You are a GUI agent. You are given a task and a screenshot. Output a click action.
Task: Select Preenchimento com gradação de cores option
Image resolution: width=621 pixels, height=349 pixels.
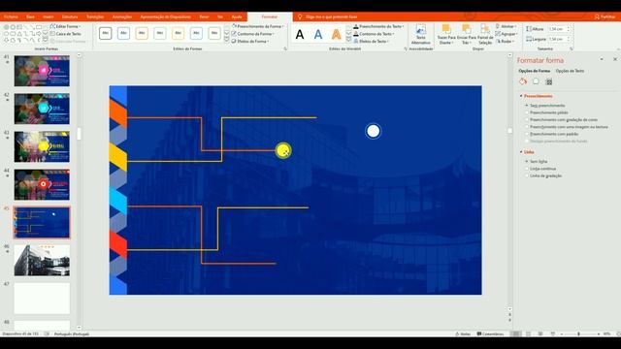point(561,119)
